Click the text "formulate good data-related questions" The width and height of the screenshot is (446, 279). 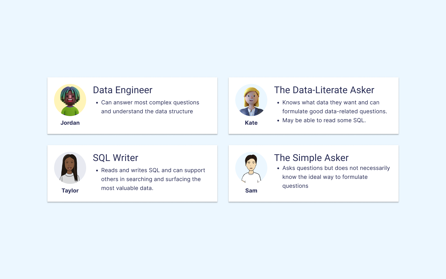click(335, 111)
